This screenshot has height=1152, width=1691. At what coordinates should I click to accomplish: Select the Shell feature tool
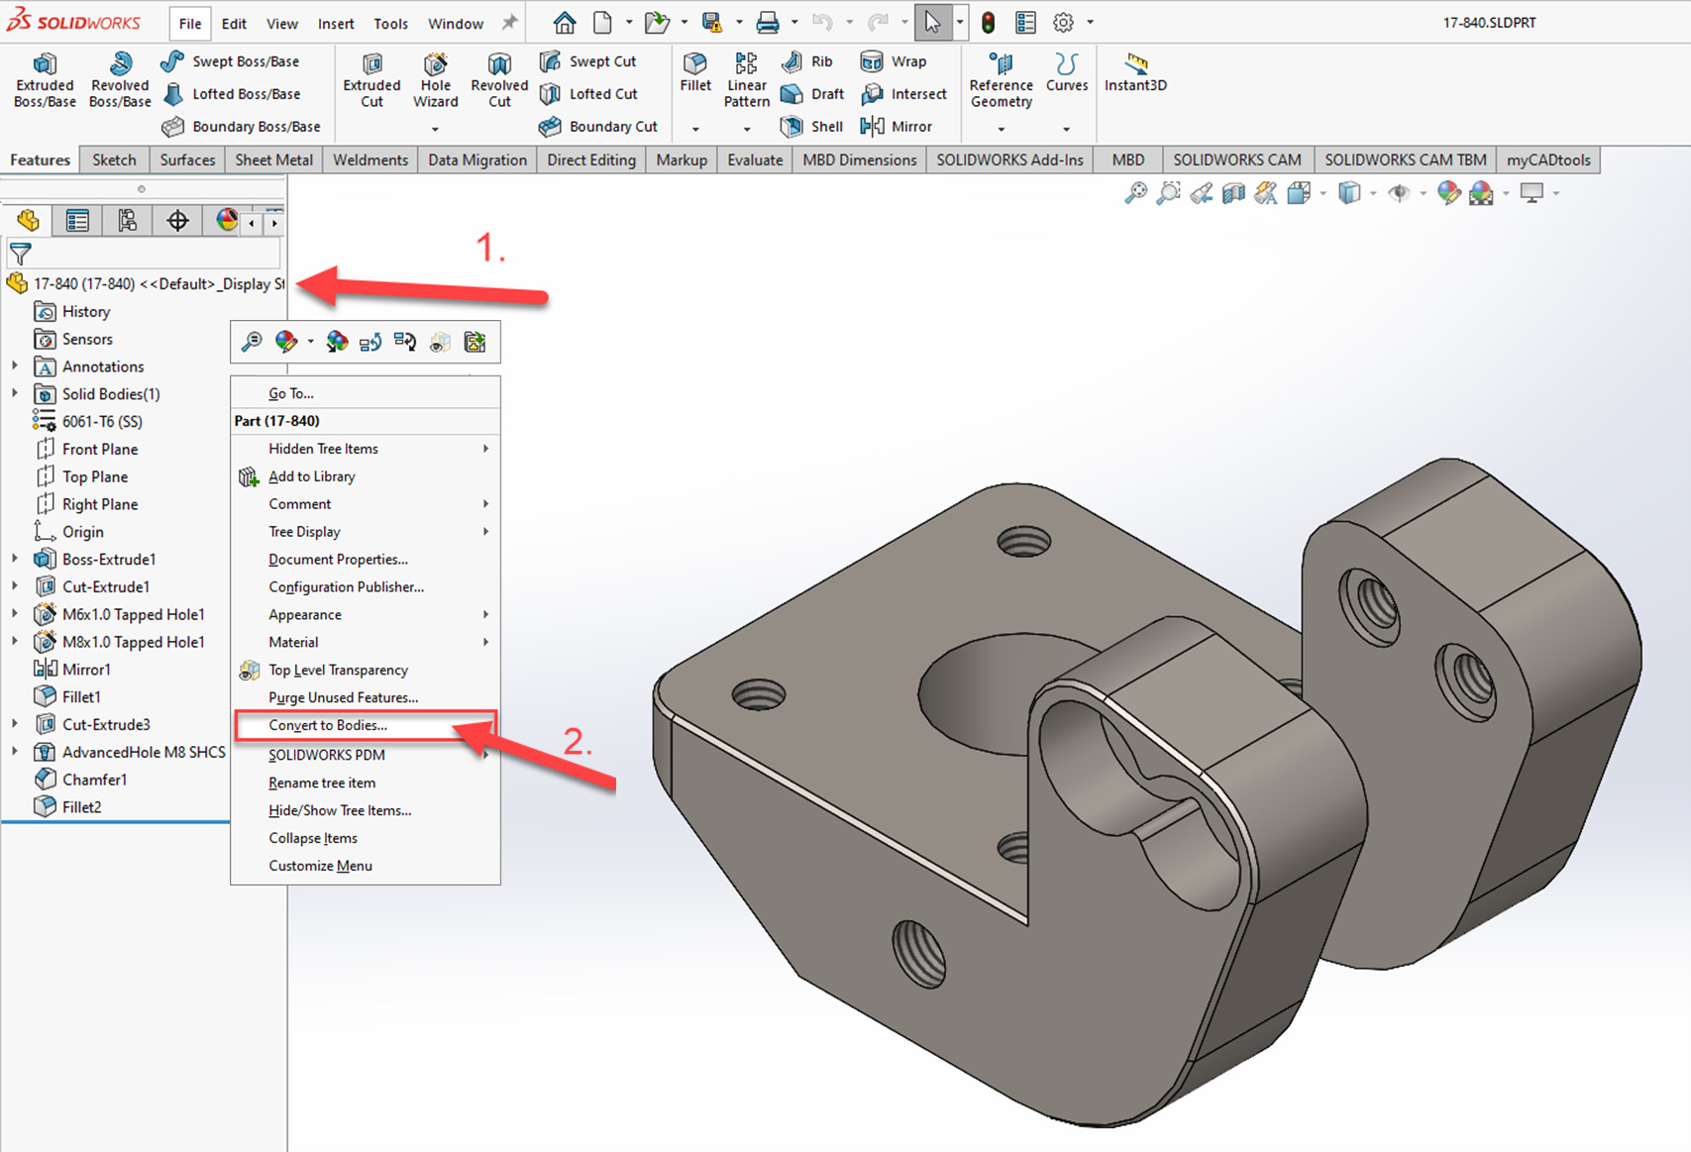pos(811,127)
